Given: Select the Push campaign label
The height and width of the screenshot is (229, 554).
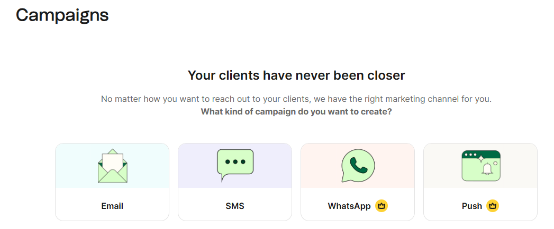Looking at the screenshot, I should point(472,206).
